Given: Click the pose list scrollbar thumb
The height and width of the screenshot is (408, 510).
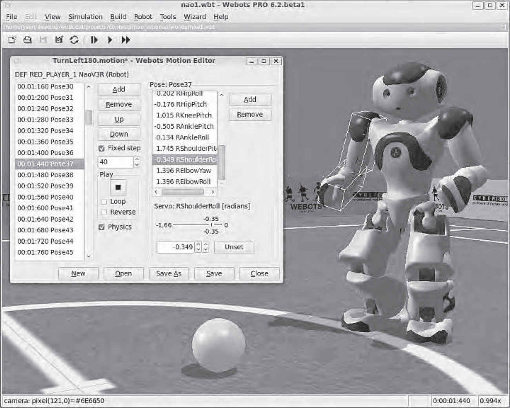Looking at the screenshot, I should (x=89, y=118).
